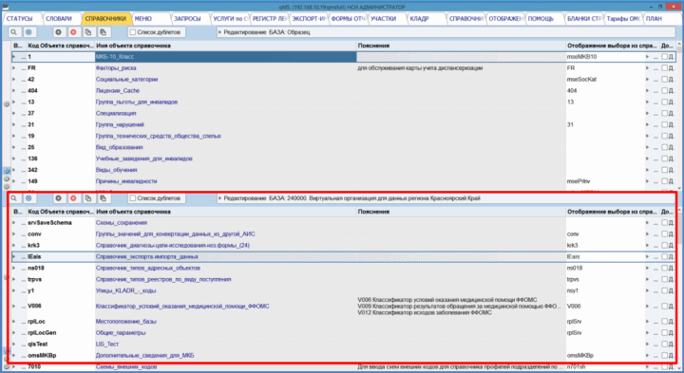Click the dark add-record icon in upper toolbar

click(59, 32)
